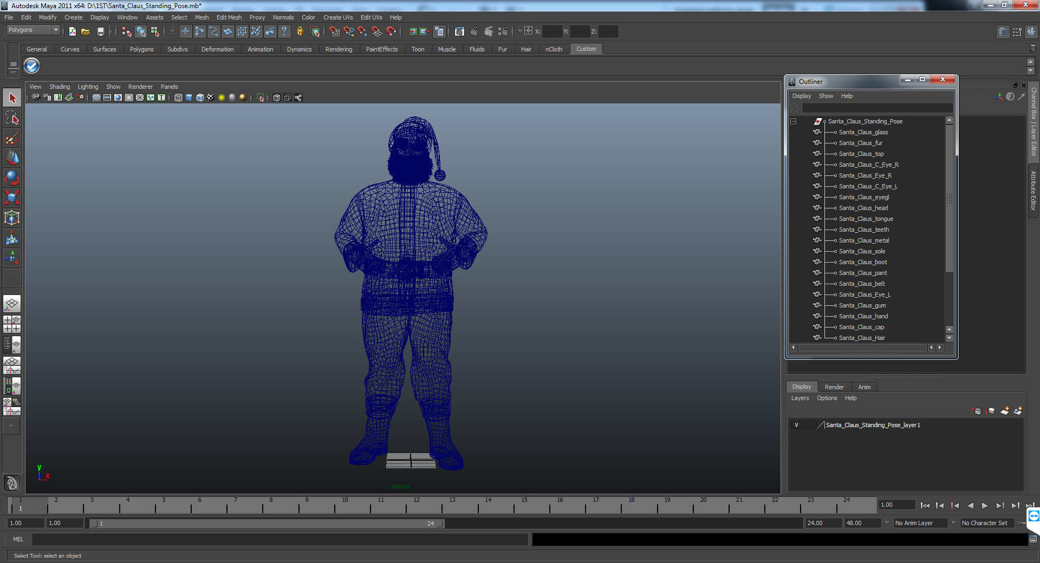Switch to Persp/Outliner layout
The width and height of the screenshot is (1040, 563).
point(12,345)
